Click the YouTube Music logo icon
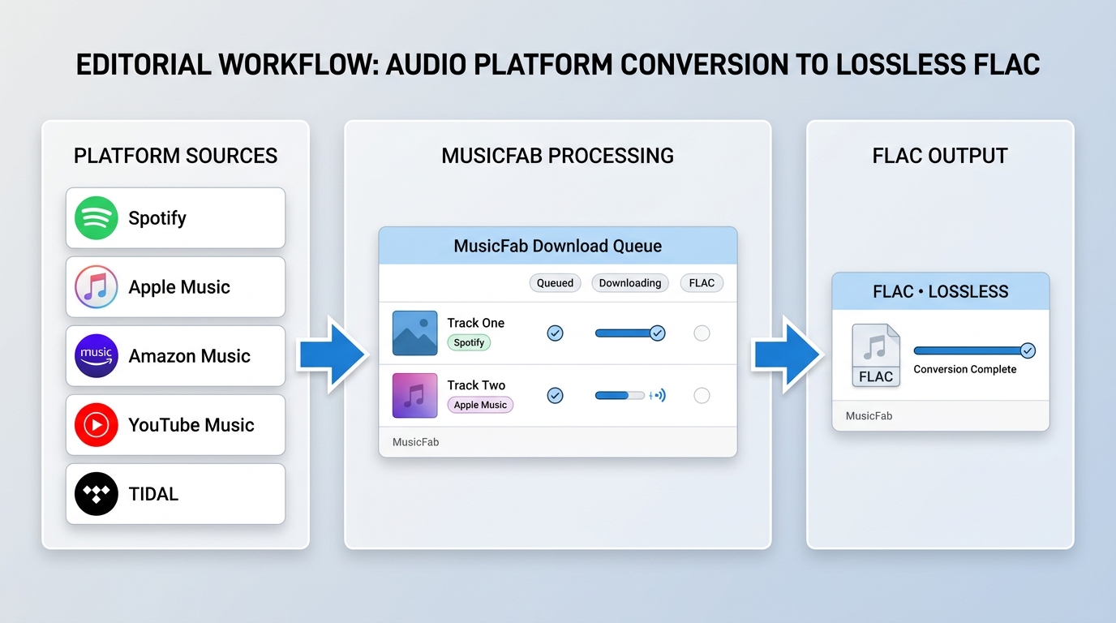 point(97,425)
